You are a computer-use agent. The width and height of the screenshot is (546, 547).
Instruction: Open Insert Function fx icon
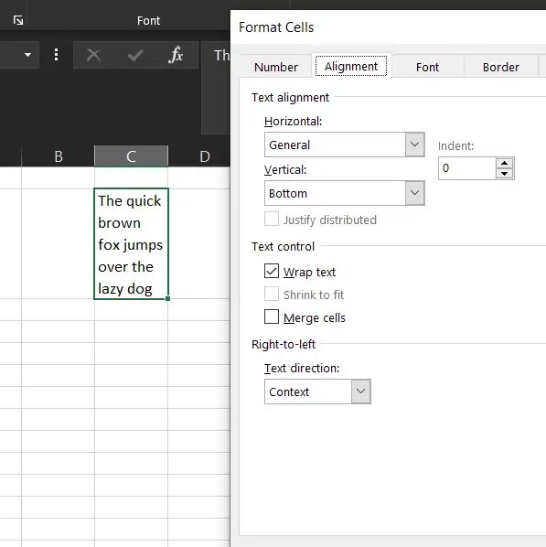click(176, 55)
